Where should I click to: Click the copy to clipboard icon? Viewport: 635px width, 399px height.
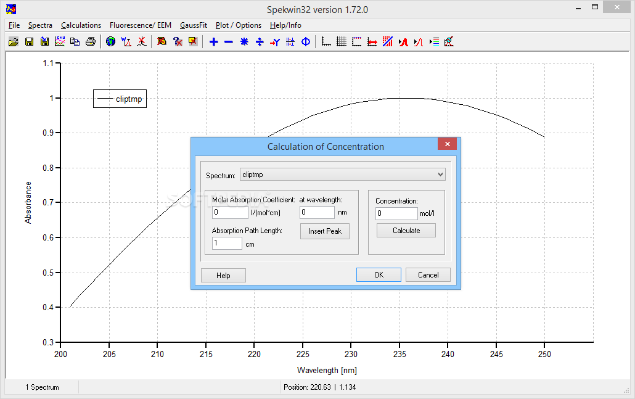[75, 42]
